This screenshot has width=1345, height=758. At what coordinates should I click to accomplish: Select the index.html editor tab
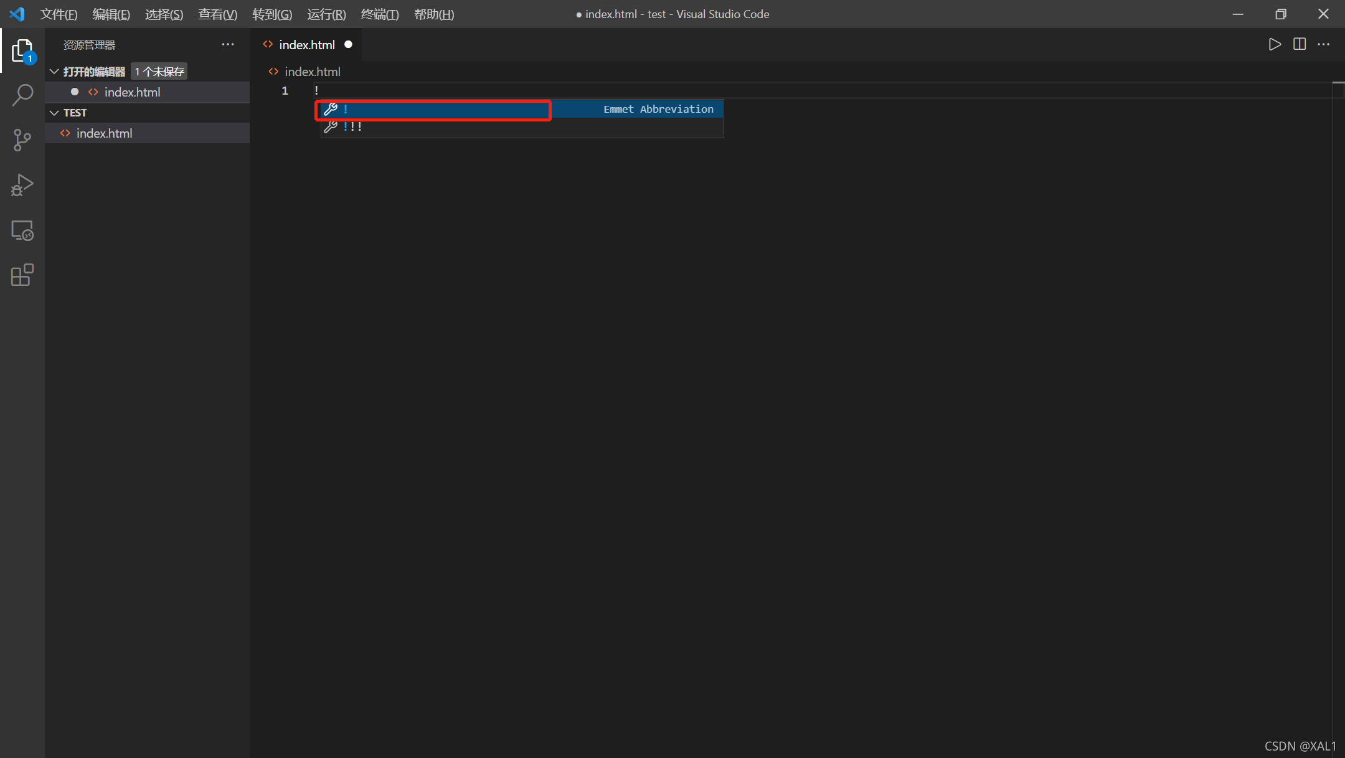tap(306, 45)
